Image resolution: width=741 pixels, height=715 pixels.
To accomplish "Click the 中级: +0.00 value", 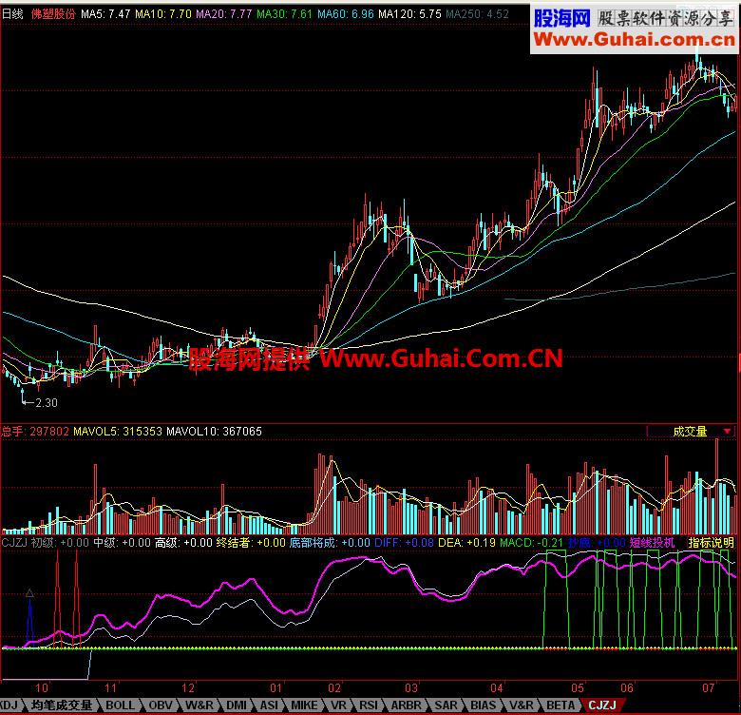I will [122, 542].
